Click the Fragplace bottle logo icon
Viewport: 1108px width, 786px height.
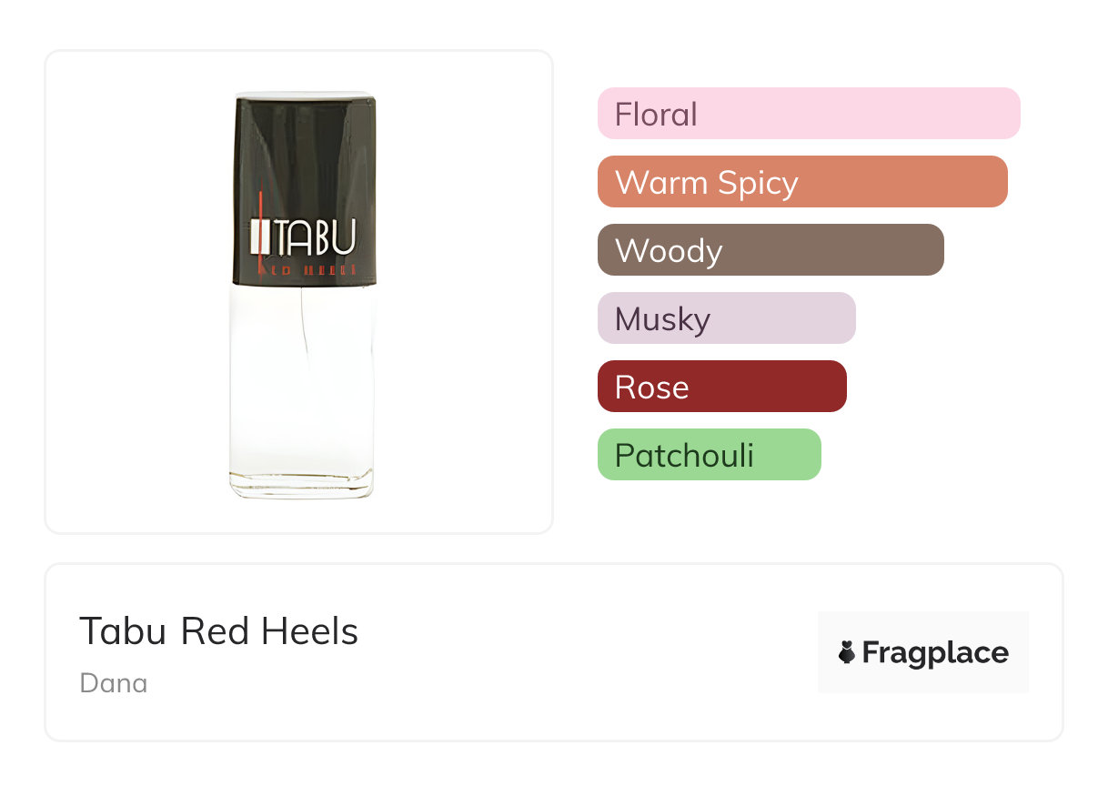[x=847, y=652]
